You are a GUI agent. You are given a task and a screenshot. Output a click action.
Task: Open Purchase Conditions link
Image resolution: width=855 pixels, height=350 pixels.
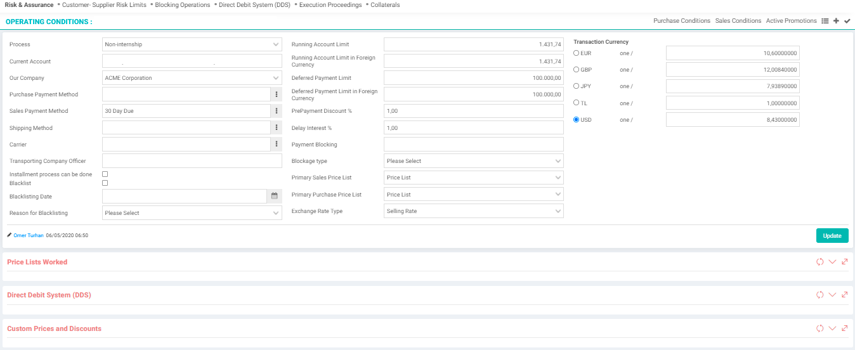click(x=682, y=21)
